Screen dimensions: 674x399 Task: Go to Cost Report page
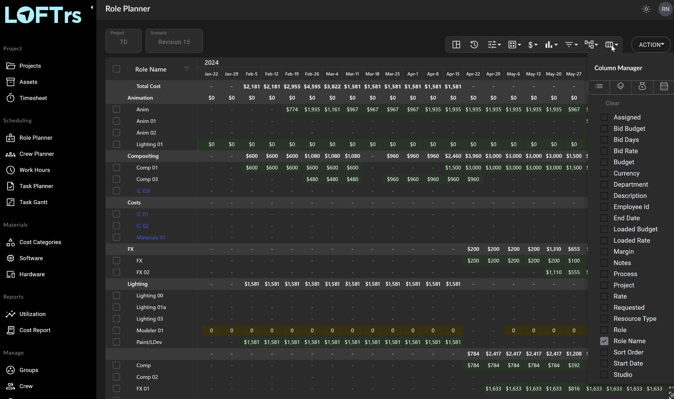[x=35, y=330]
